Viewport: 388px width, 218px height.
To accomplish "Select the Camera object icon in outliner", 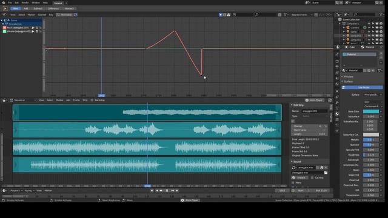I will click(348, 27).
